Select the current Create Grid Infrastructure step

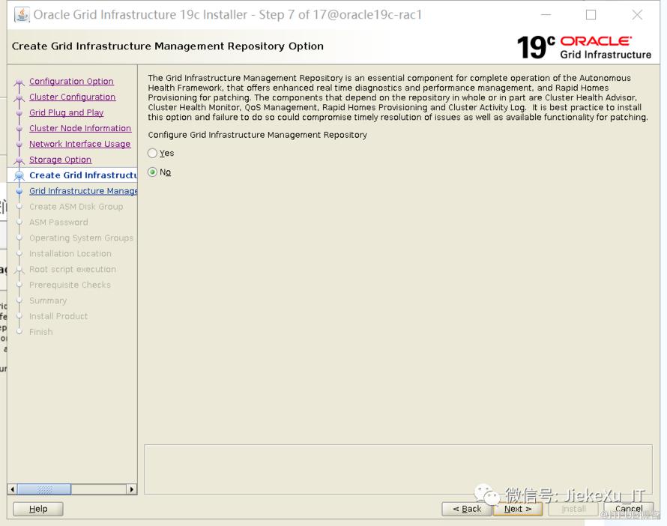click(x=83, y=175)
